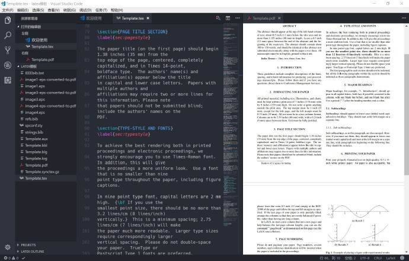This screenshot has height=261, width=409.
Task: Change the CRLF line ending setting
Action: coord(378,258)
